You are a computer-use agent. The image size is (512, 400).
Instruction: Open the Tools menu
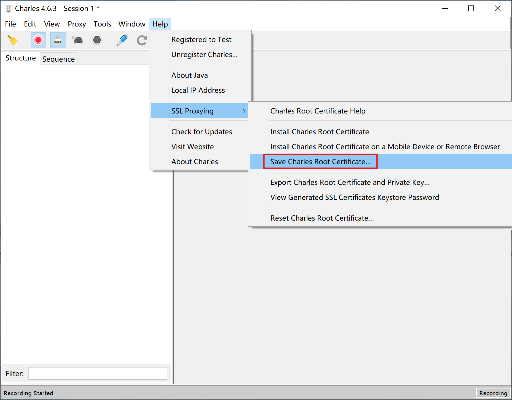point(102,24)
